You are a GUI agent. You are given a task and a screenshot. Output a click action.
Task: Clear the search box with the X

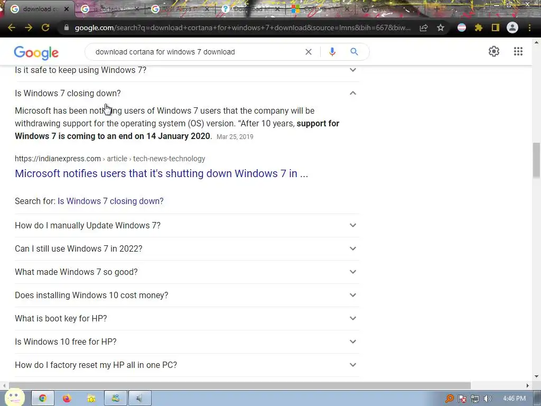[x=309, y=52]
